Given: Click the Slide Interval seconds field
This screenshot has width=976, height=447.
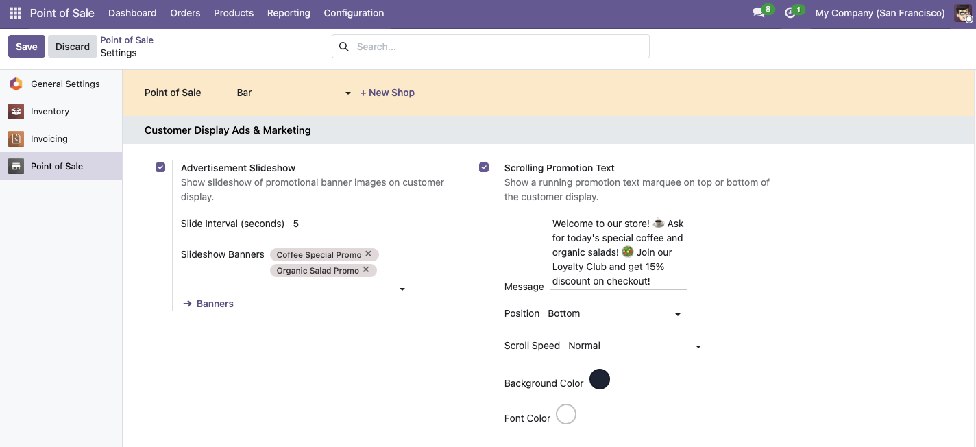Looking at the screenshot, I should (x=359, y=223).
